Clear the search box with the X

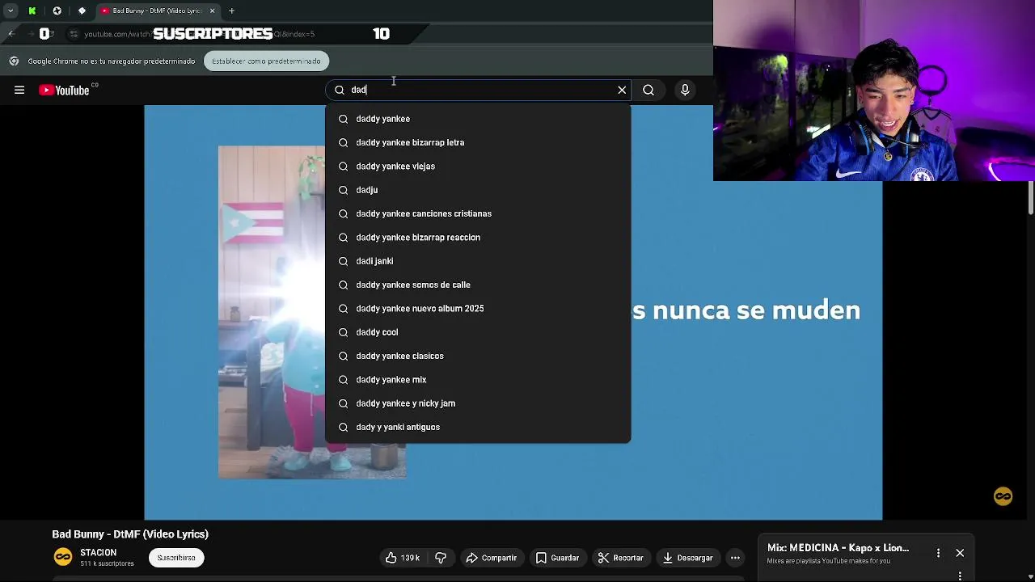click(622, 90)
